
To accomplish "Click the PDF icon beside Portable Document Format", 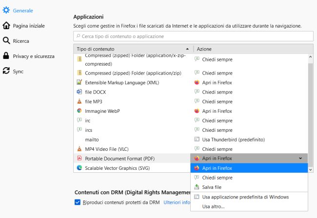I will point(79,158).
